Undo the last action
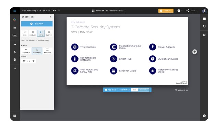The image size is (215, 126). [55, 11]
